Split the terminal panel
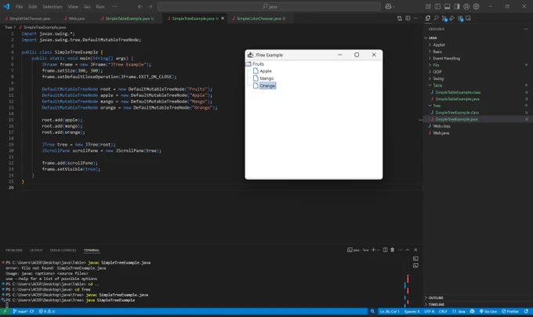The width and height of the screenshot is (533, 317). click(x=385, y=250)
